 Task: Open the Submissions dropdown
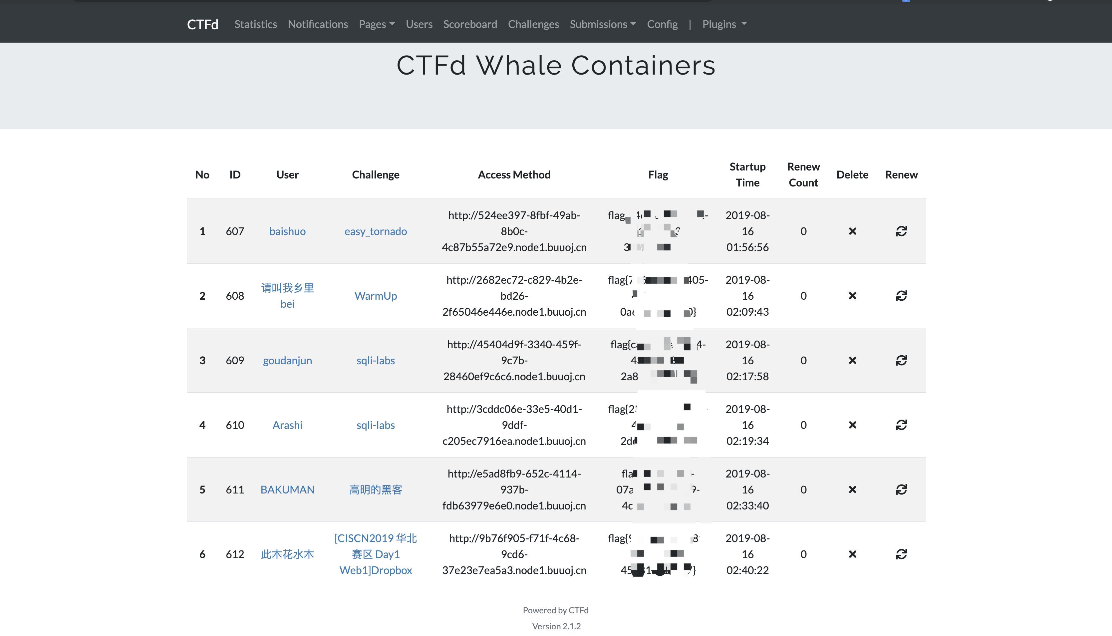[x=602, y=24]
